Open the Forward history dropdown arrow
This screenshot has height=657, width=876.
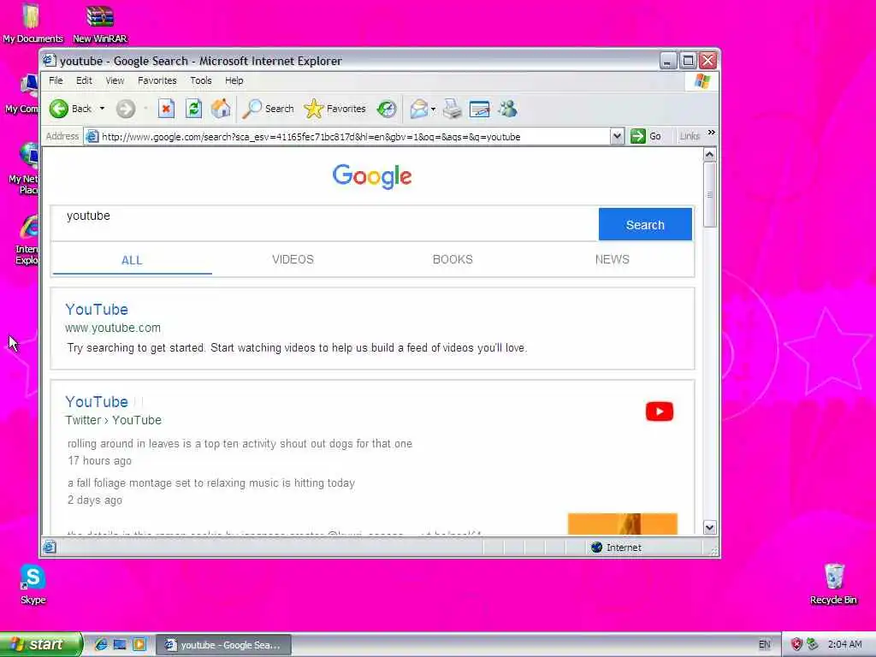pos(145,109)
